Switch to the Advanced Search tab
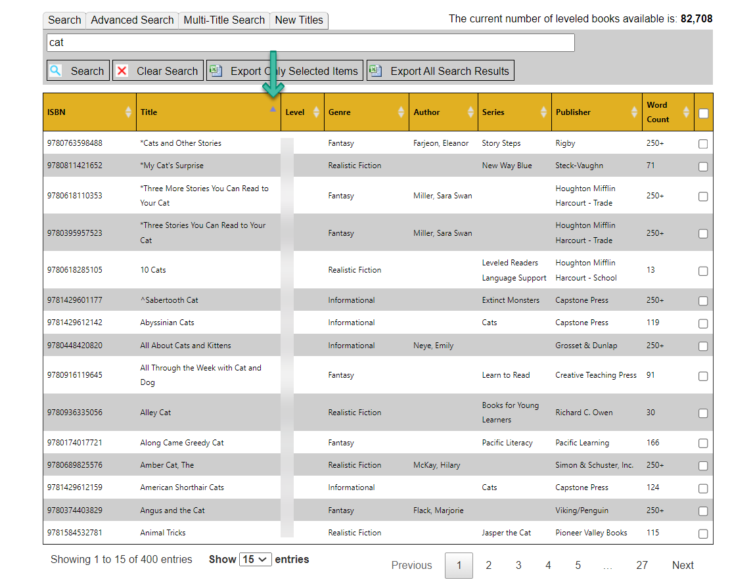Viewport: 753px width, 586px height. [x=132, y=20]
